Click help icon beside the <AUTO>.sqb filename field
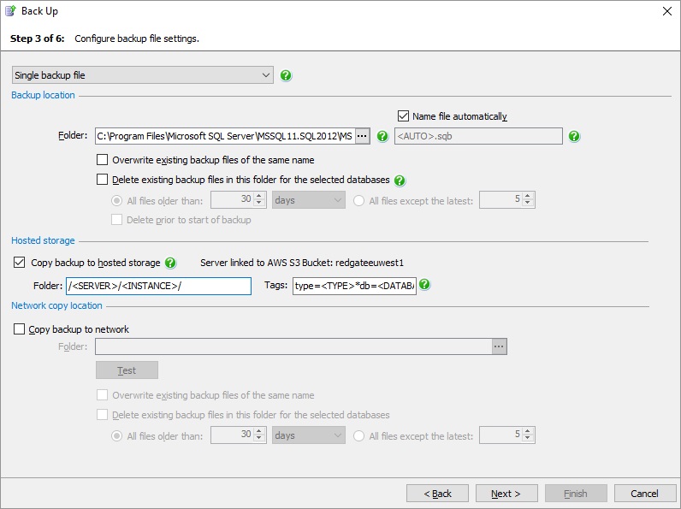 pos(574,136)
